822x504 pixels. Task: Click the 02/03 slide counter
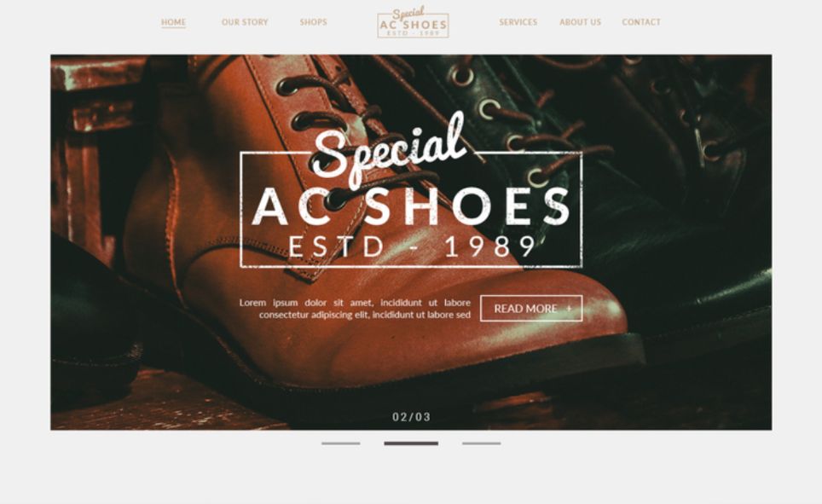pos(412,417)
